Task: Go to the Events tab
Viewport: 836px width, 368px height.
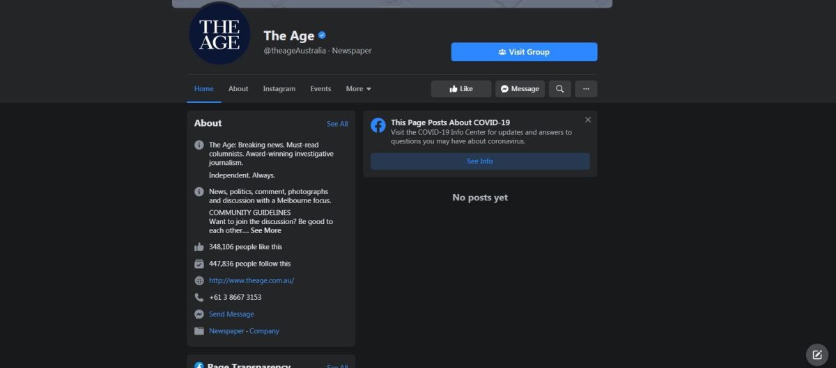Action: [x=320, y=89]
